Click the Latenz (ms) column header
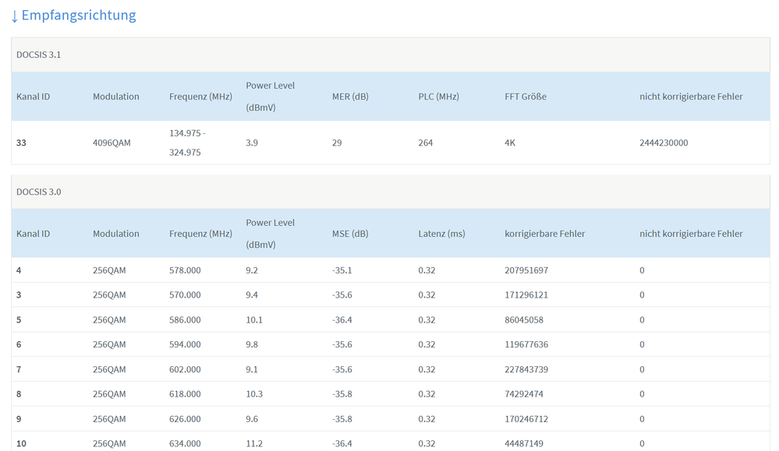This screenshot has height=451, width=779. 441,234
